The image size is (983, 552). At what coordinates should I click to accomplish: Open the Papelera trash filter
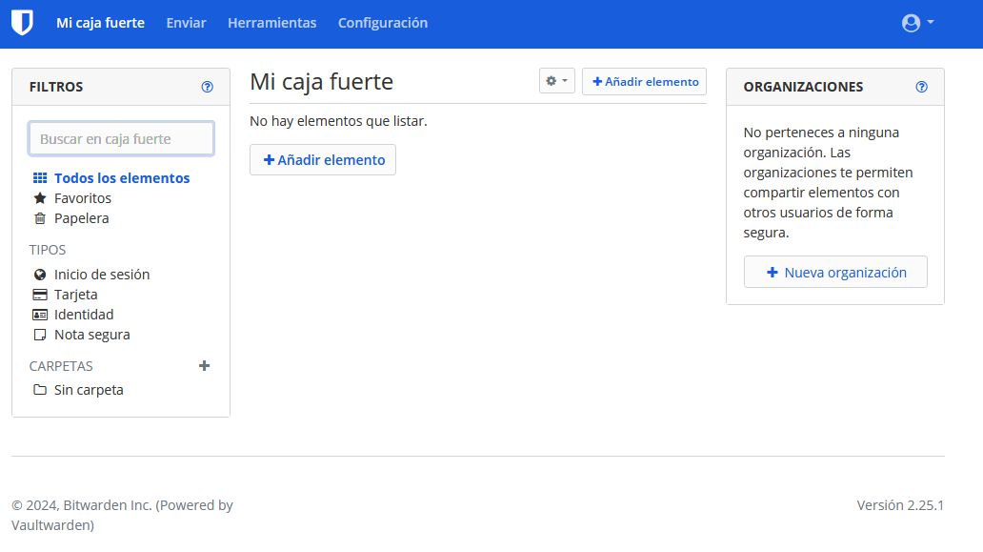[81, 218]
